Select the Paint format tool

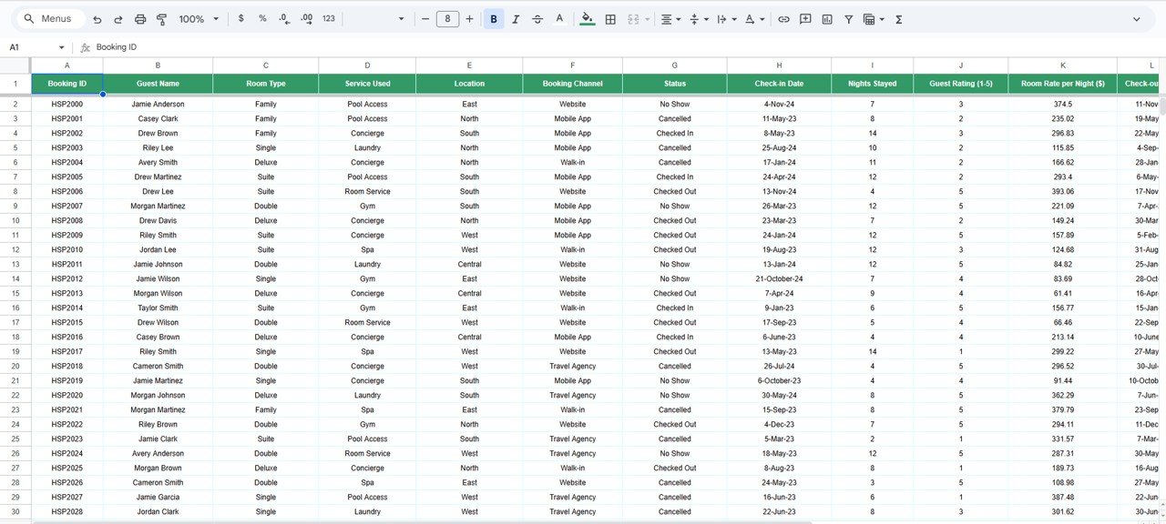(x=161, y=18)
